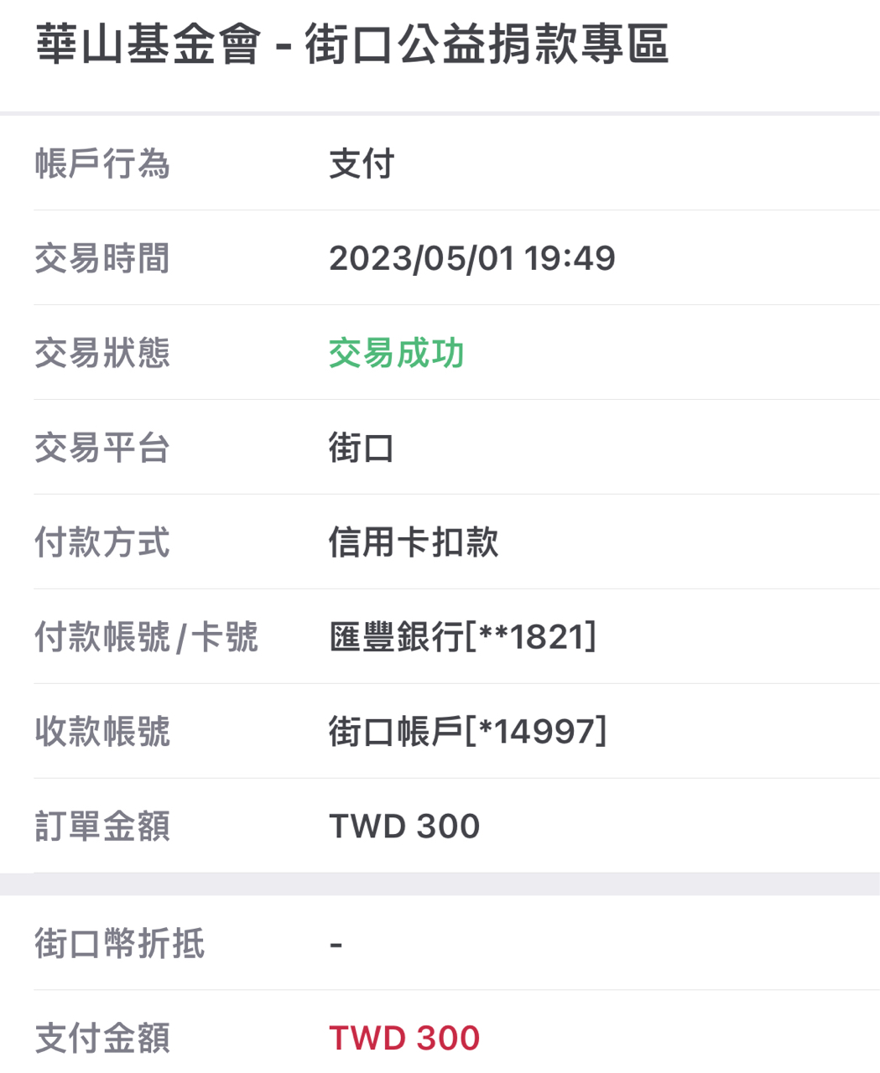The height and width of the screenshot is (1073, 880).
Task: Click the 華山基金會 donation page title
Action: click(x=351, y=44)
